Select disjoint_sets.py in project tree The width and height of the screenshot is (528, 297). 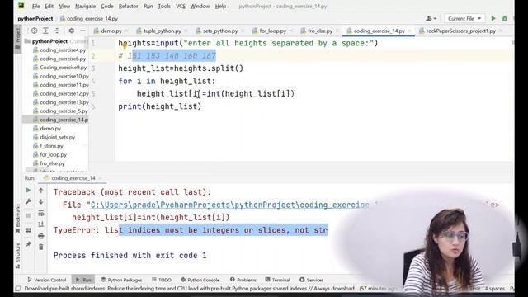[x=57, y=137]
